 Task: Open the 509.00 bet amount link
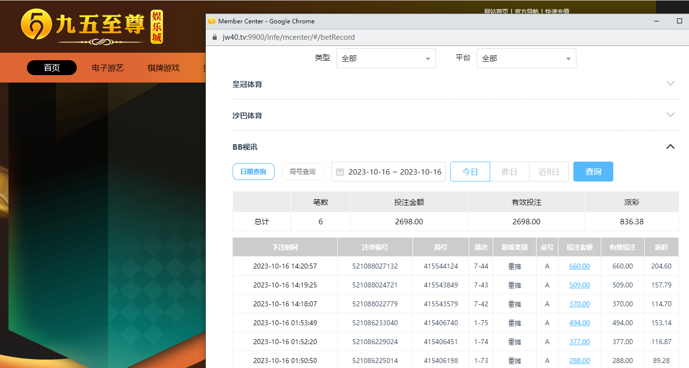click(x=579, y=285)
